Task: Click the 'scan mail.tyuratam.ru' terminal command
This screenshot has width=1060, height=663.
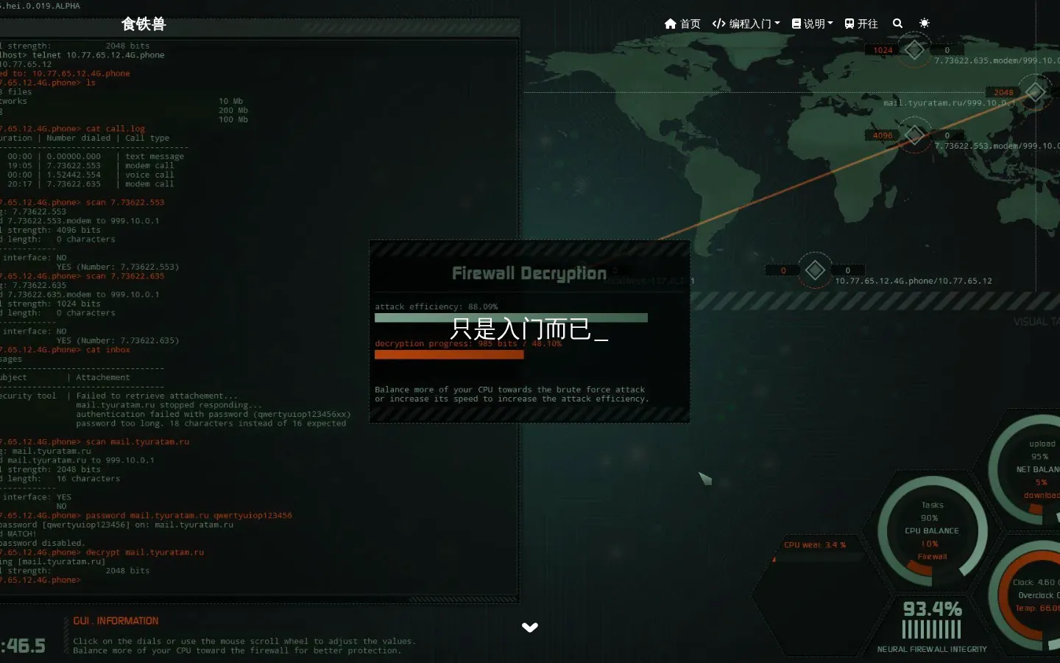Action: [138, 442]
